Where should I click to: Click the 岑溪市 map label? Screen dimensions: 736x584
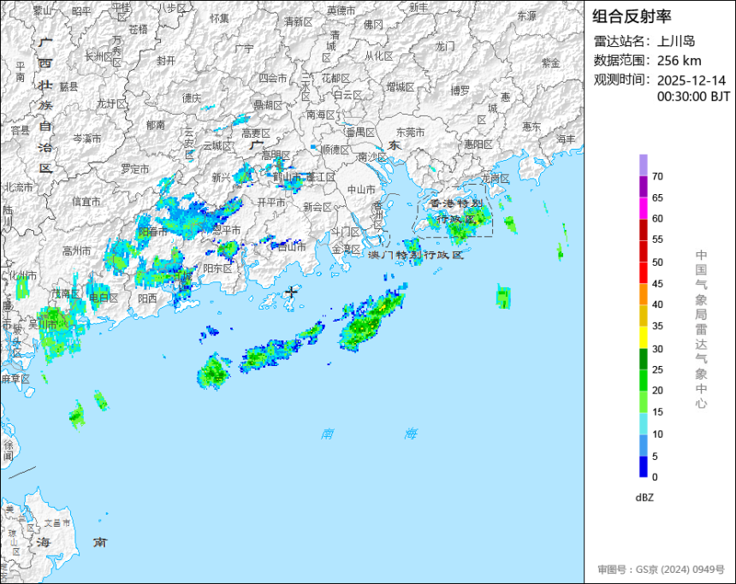point(86,139)
